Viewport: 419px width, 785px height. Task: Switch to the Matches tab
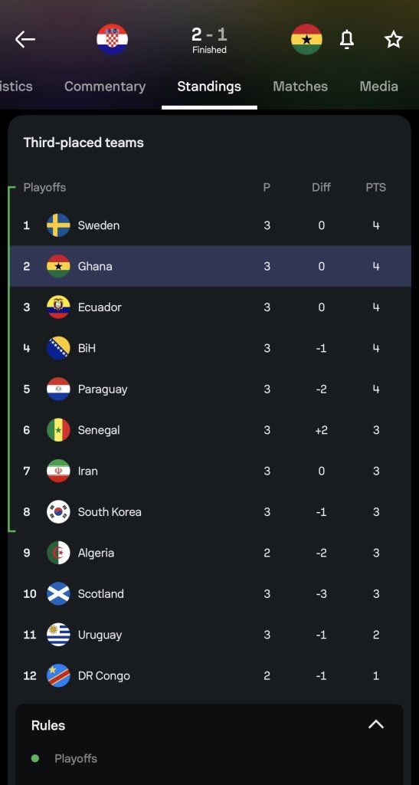(300, 86)
